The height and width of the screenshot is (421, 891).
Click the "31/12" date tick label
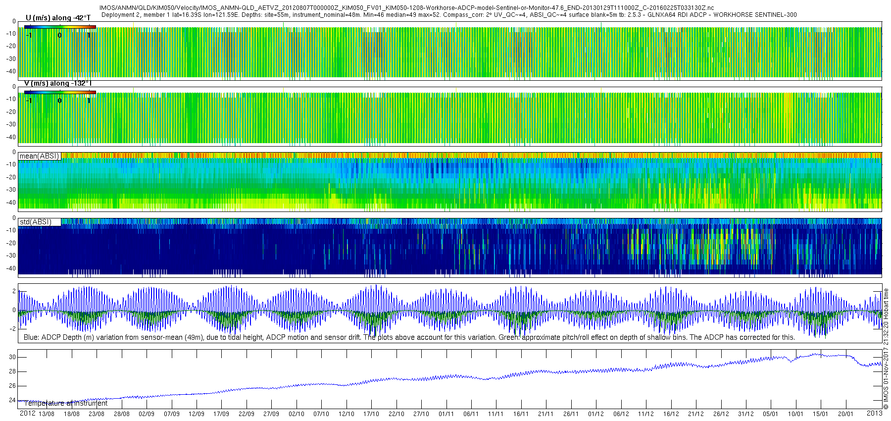coord(746,414)
